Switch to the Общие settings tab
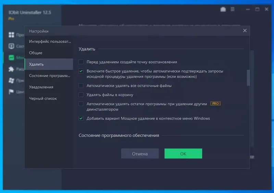The width and height of the screenshot is (274, 193). point(49,53)
